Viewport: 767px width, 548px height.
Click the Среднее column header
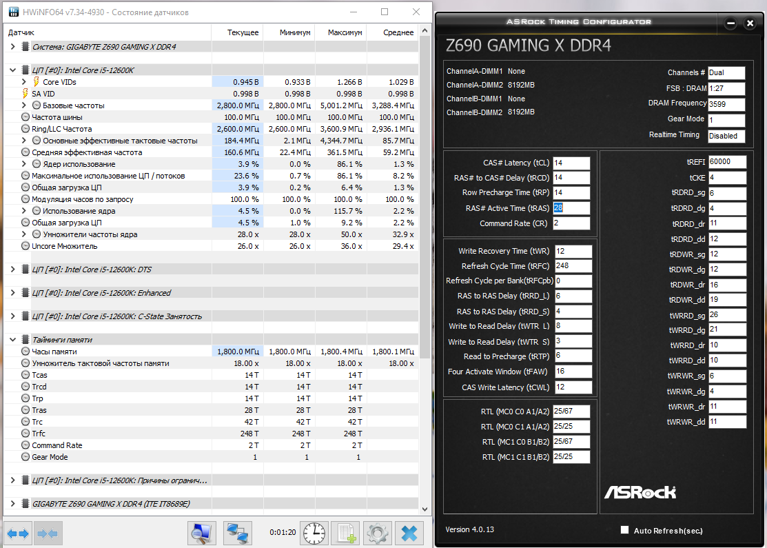[393, 32]
